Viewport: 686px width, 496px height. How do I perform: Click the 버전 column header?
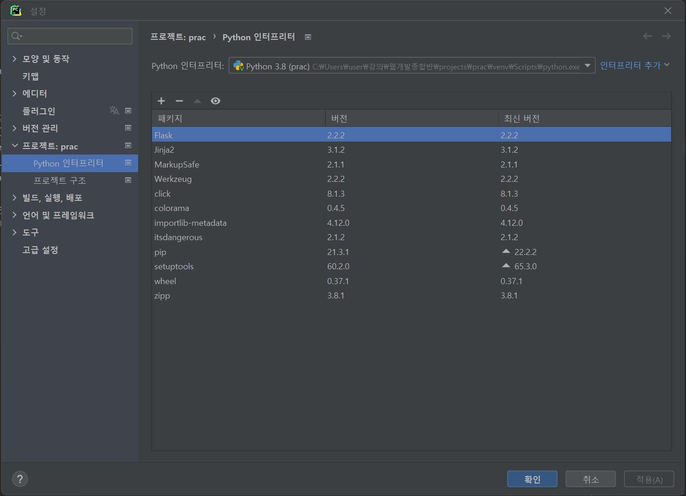tap(412, 118)
